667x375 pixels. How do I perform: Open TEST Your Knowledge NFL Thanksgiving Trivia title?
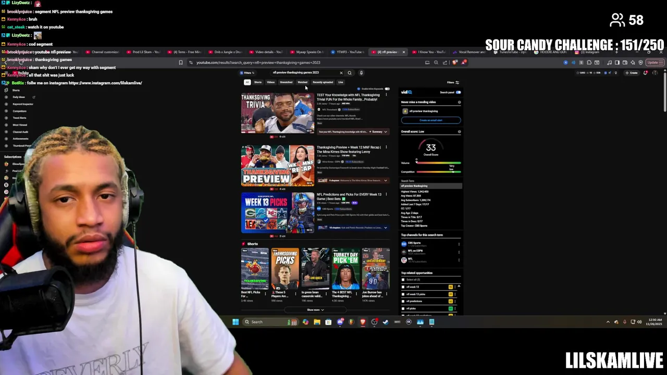(348, 97)
